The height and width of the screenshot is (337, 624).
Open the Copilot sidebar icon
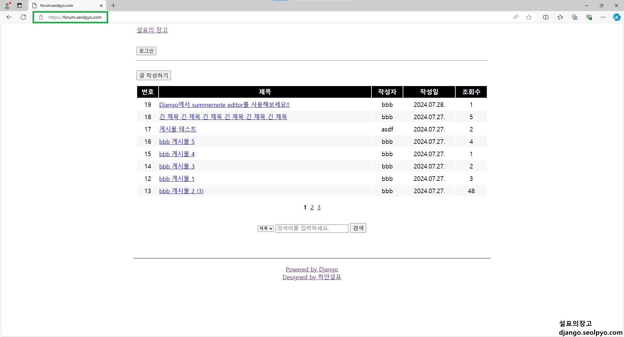click(617, 17)
